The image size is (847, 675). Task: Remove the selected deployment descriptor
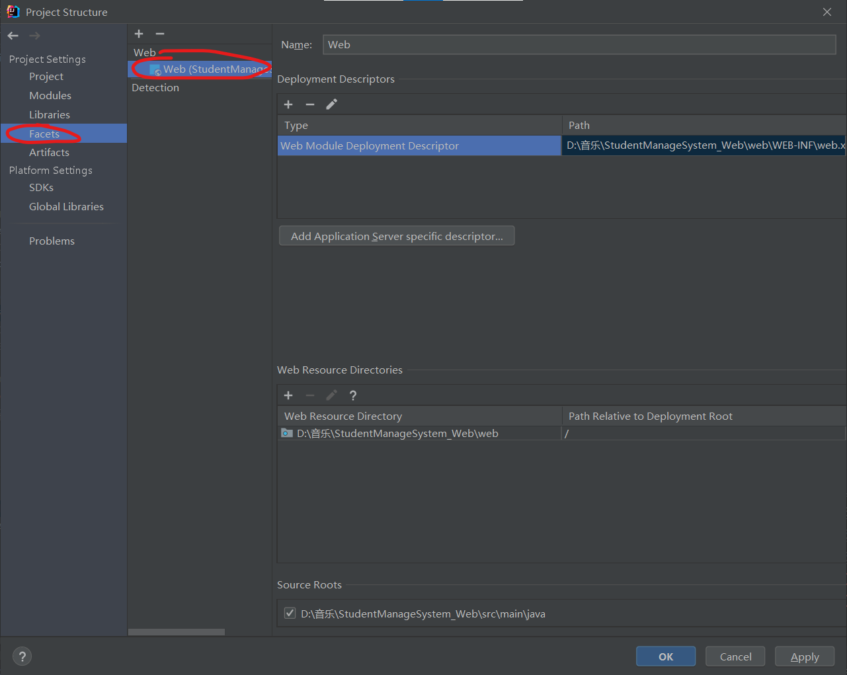pos(310,104)
